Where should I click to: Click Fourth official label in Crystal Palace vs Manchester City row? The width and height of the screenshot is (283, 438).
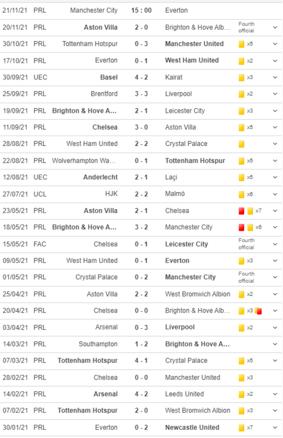pyautogui.click(x=246, y=277)
